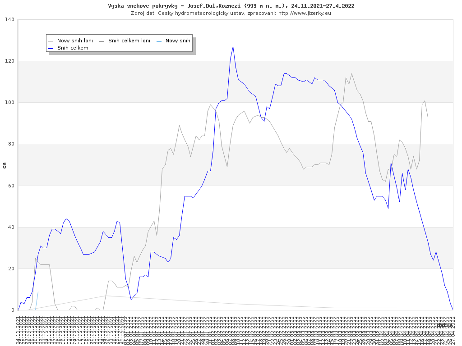Open the http://www.jizerky.eu source link
The image size is (462, 346).
point(305,13)
